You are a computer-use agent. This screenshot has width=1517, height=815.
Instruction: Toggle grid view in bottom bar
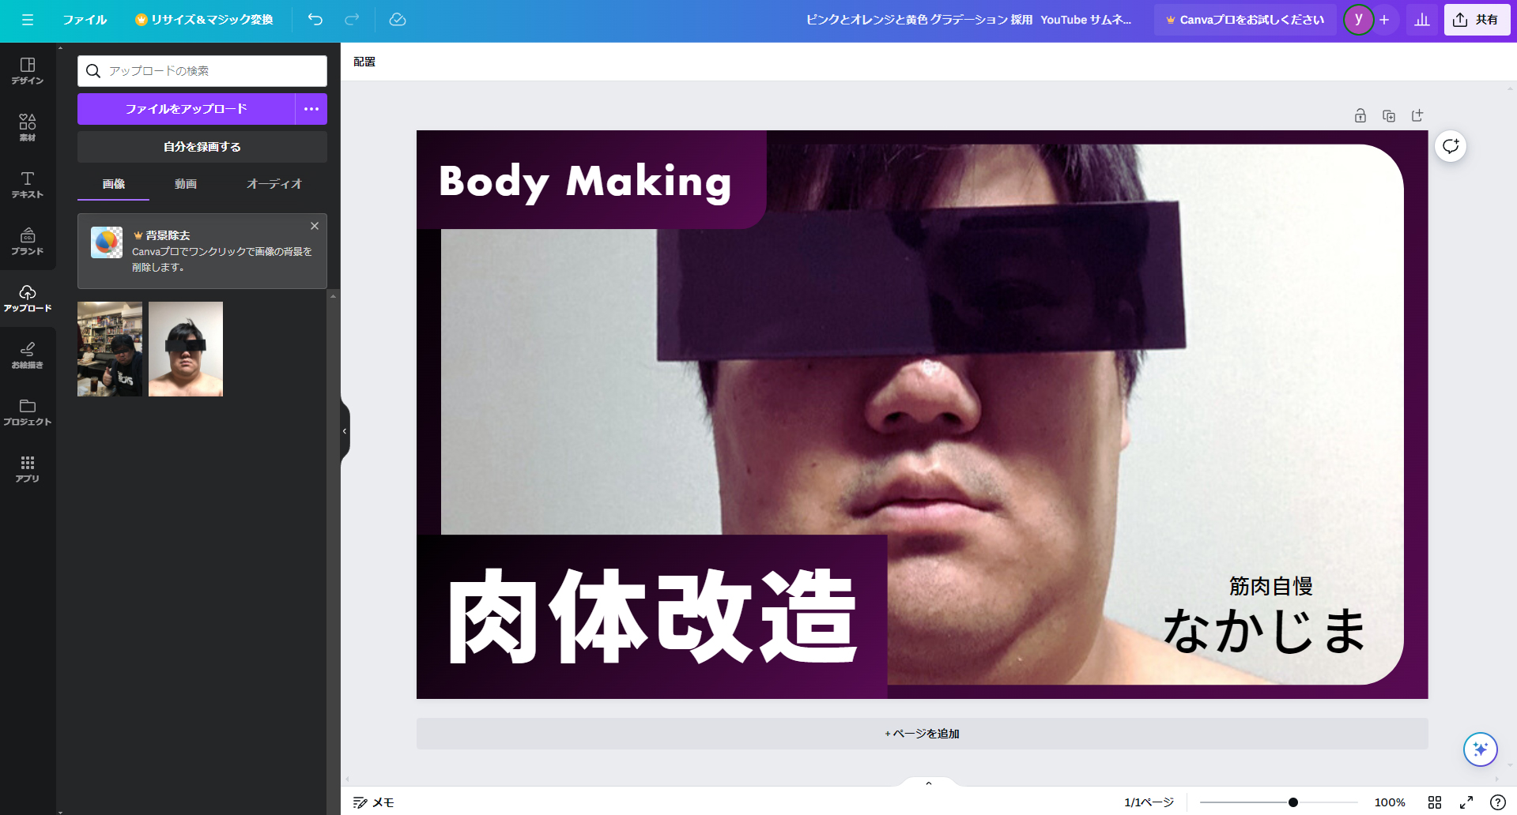point(1435,802)
